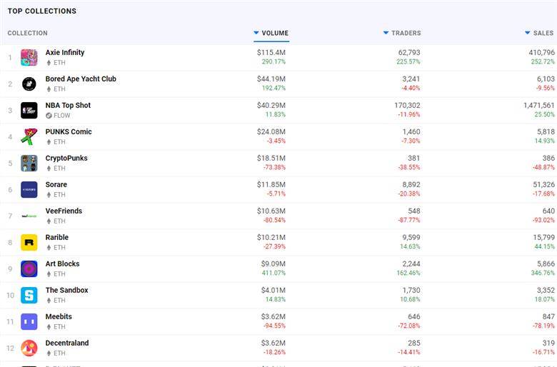The image size is (557, 367).
Task: Open the NBA Top Shot collection
Action: pos(68,106)
